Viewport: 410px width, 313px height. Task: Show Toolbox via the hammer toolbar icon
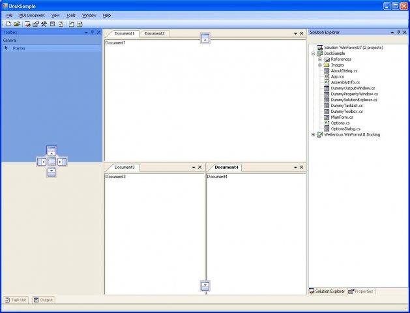pos(44,24)
